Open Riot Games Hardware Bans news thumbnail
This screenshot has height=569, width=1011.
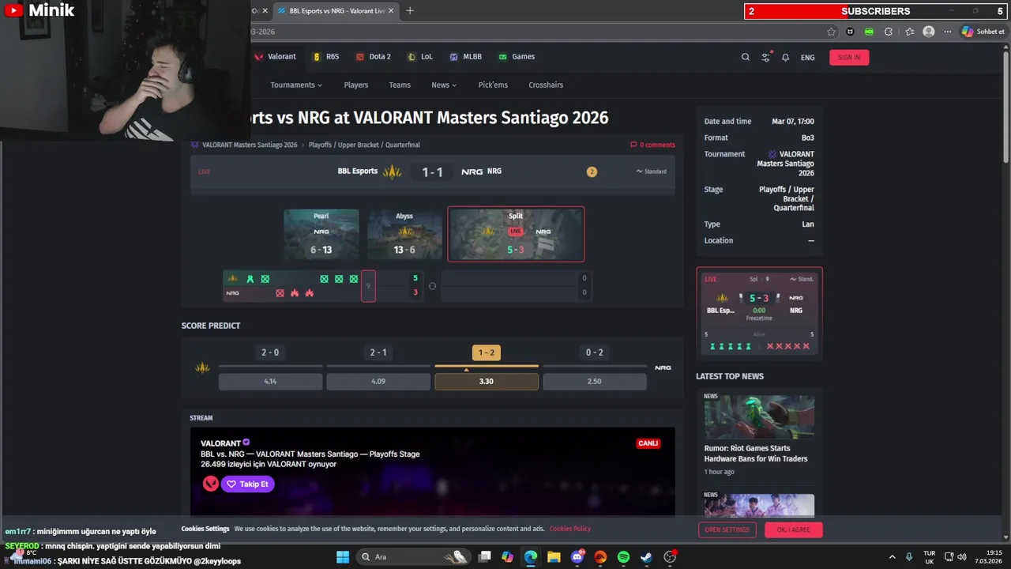(x=759, y=416)
